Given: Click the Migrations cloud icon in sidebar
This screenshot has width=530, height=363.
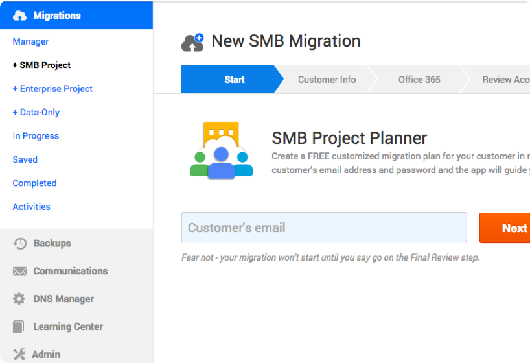Looking at the screenshot, I should tap(20, 16).
